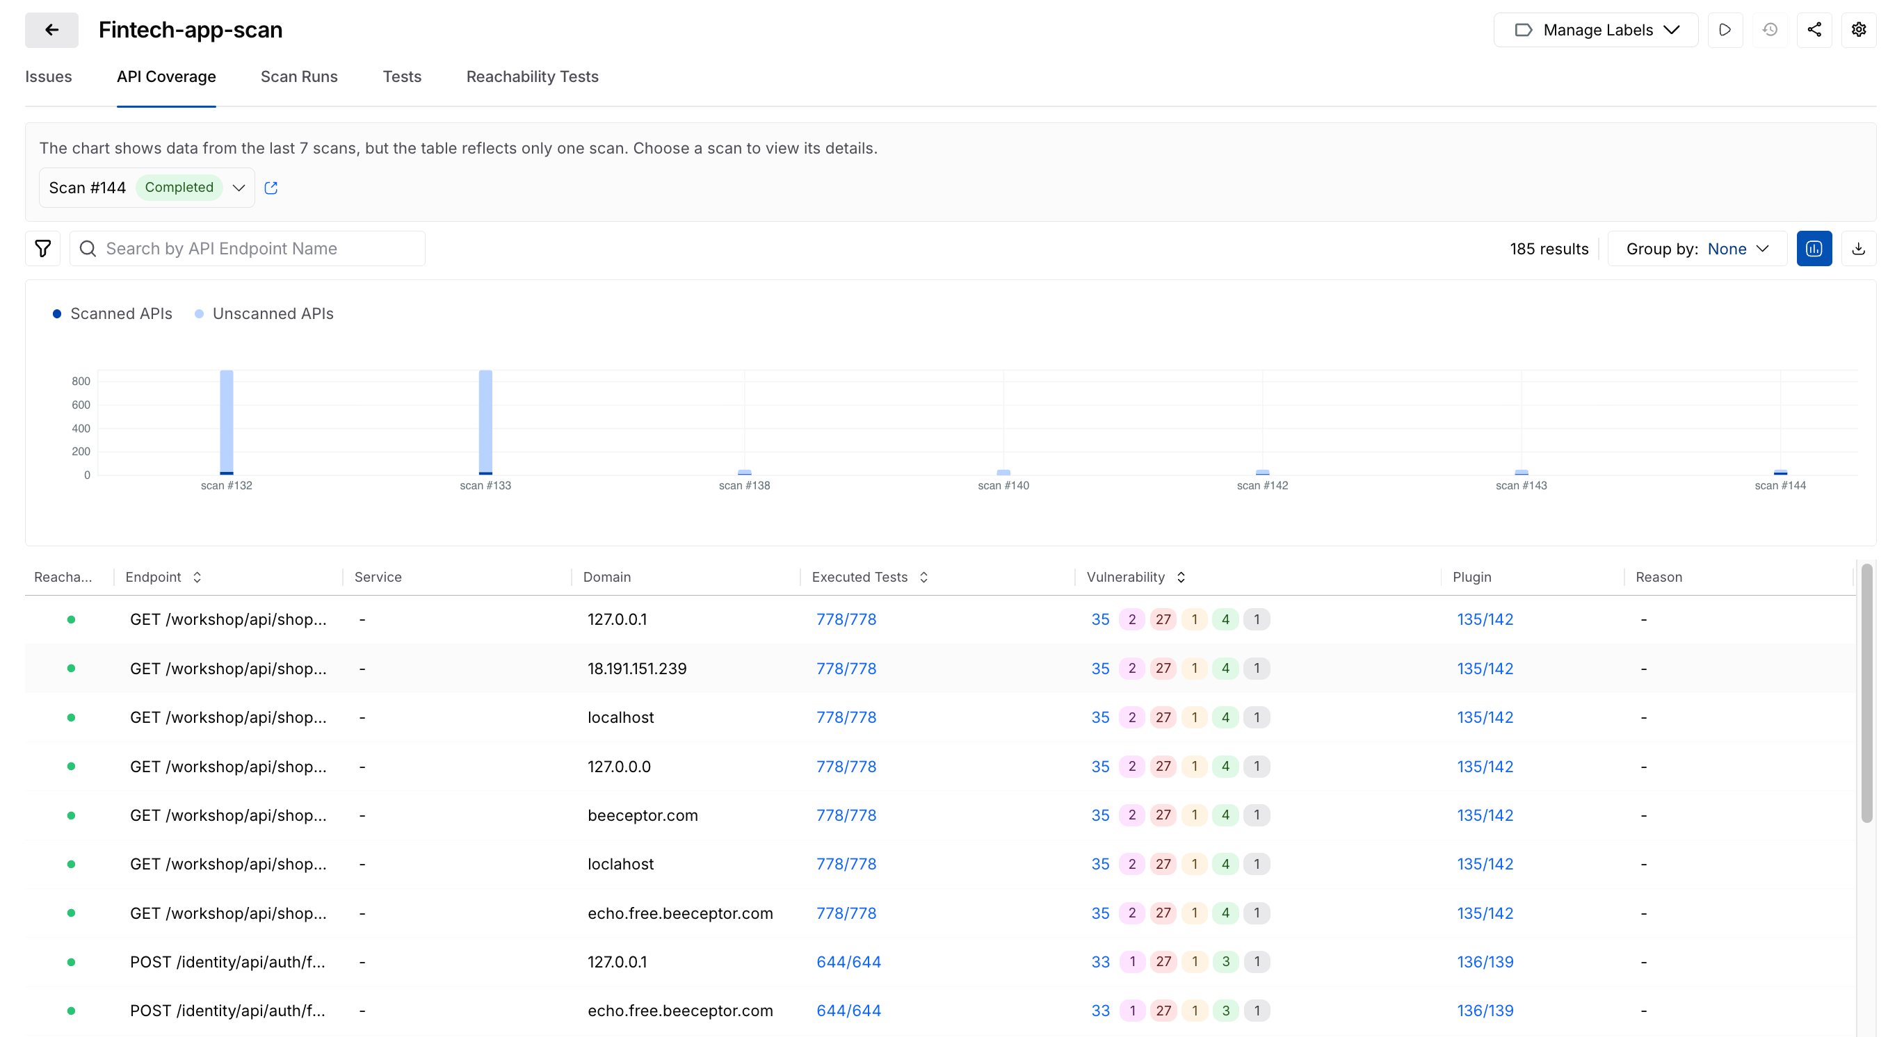Select the beeceptor.com domain cell
Image resolution: width=1904 pixels, height=1037 pixels.
(x=643, y=815)
